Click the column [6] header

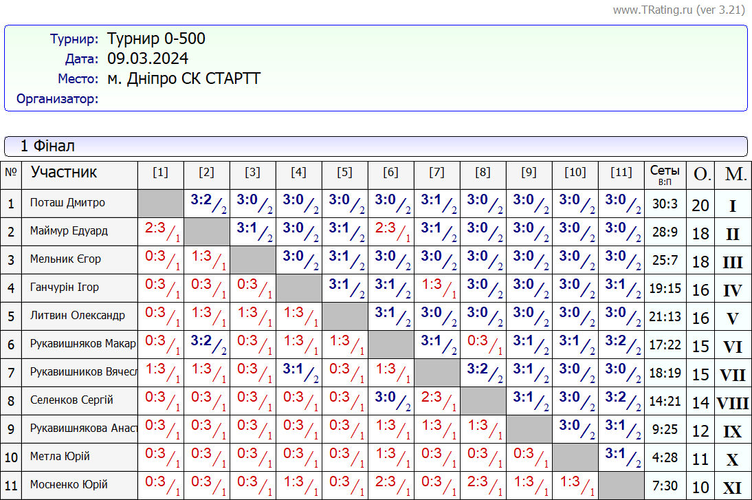pyautogui.click(x=390, y=173)
